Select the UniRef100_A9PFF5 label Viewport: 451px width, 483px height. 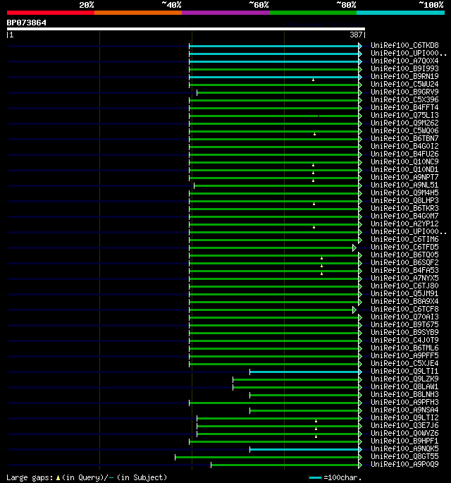(x=404, y=355)
